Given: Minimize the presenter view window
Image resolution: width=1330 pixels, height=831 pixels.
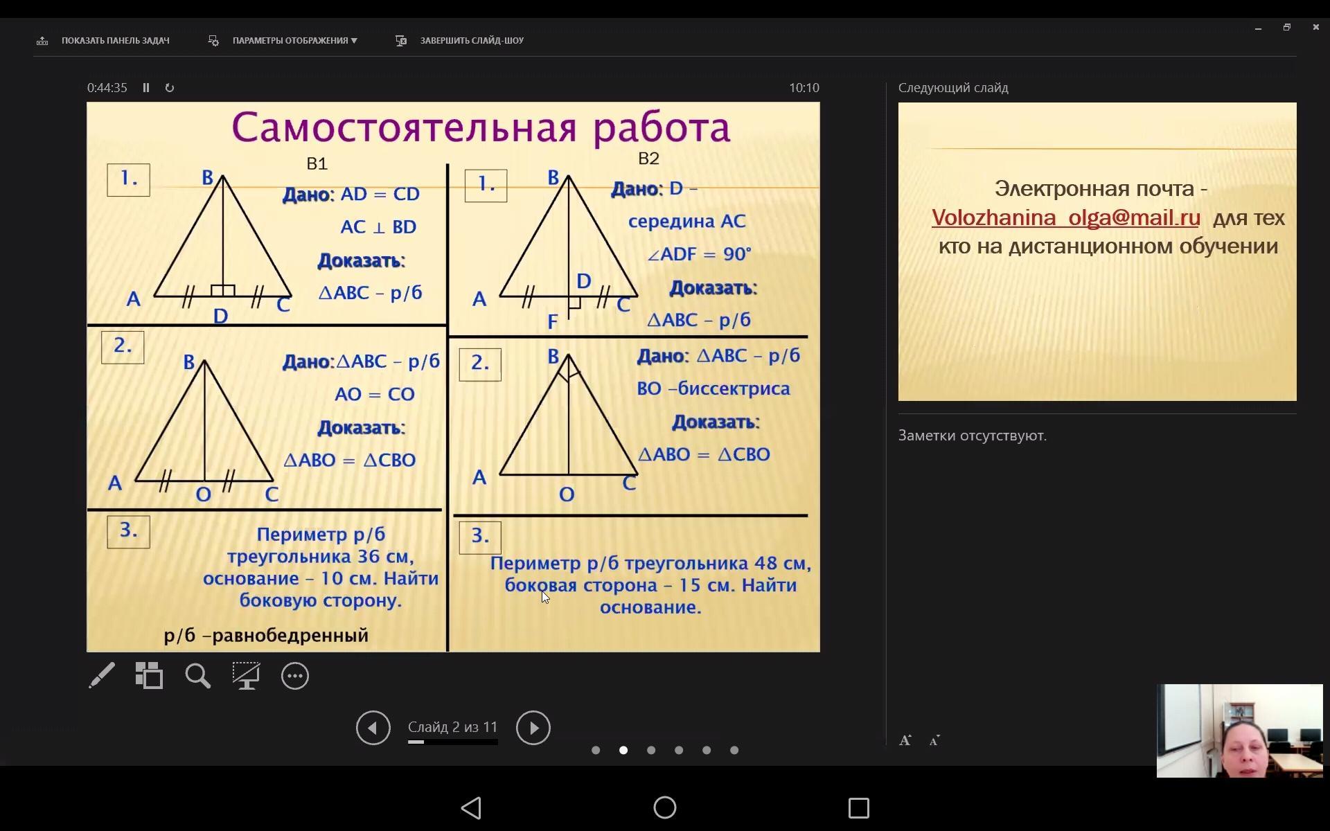Looking at the screenshot, I should tap(1258, 28).
